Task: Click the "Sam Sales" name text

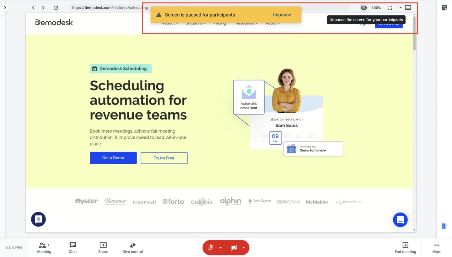Action: click(287, 126)
